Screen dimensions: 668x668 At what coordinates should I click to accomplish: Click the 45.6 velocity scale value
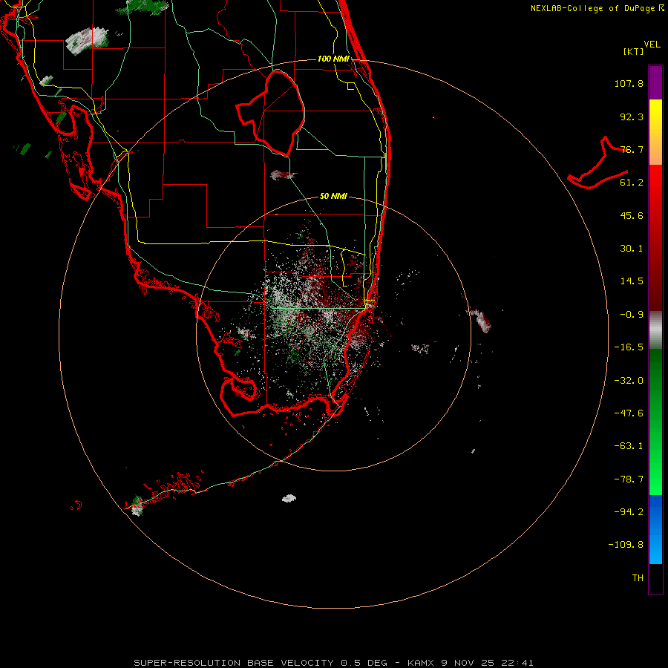point(632,215)
